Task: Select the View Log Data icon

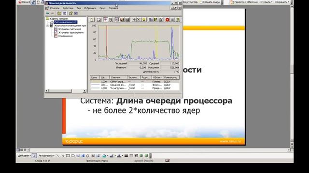Action: [x=111, y=20]
